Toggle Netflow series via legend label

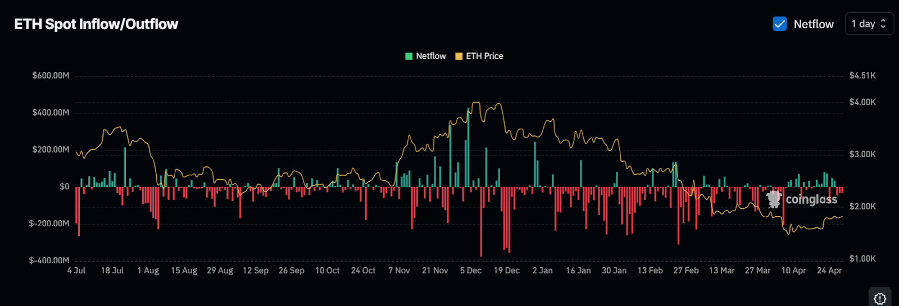430,56
